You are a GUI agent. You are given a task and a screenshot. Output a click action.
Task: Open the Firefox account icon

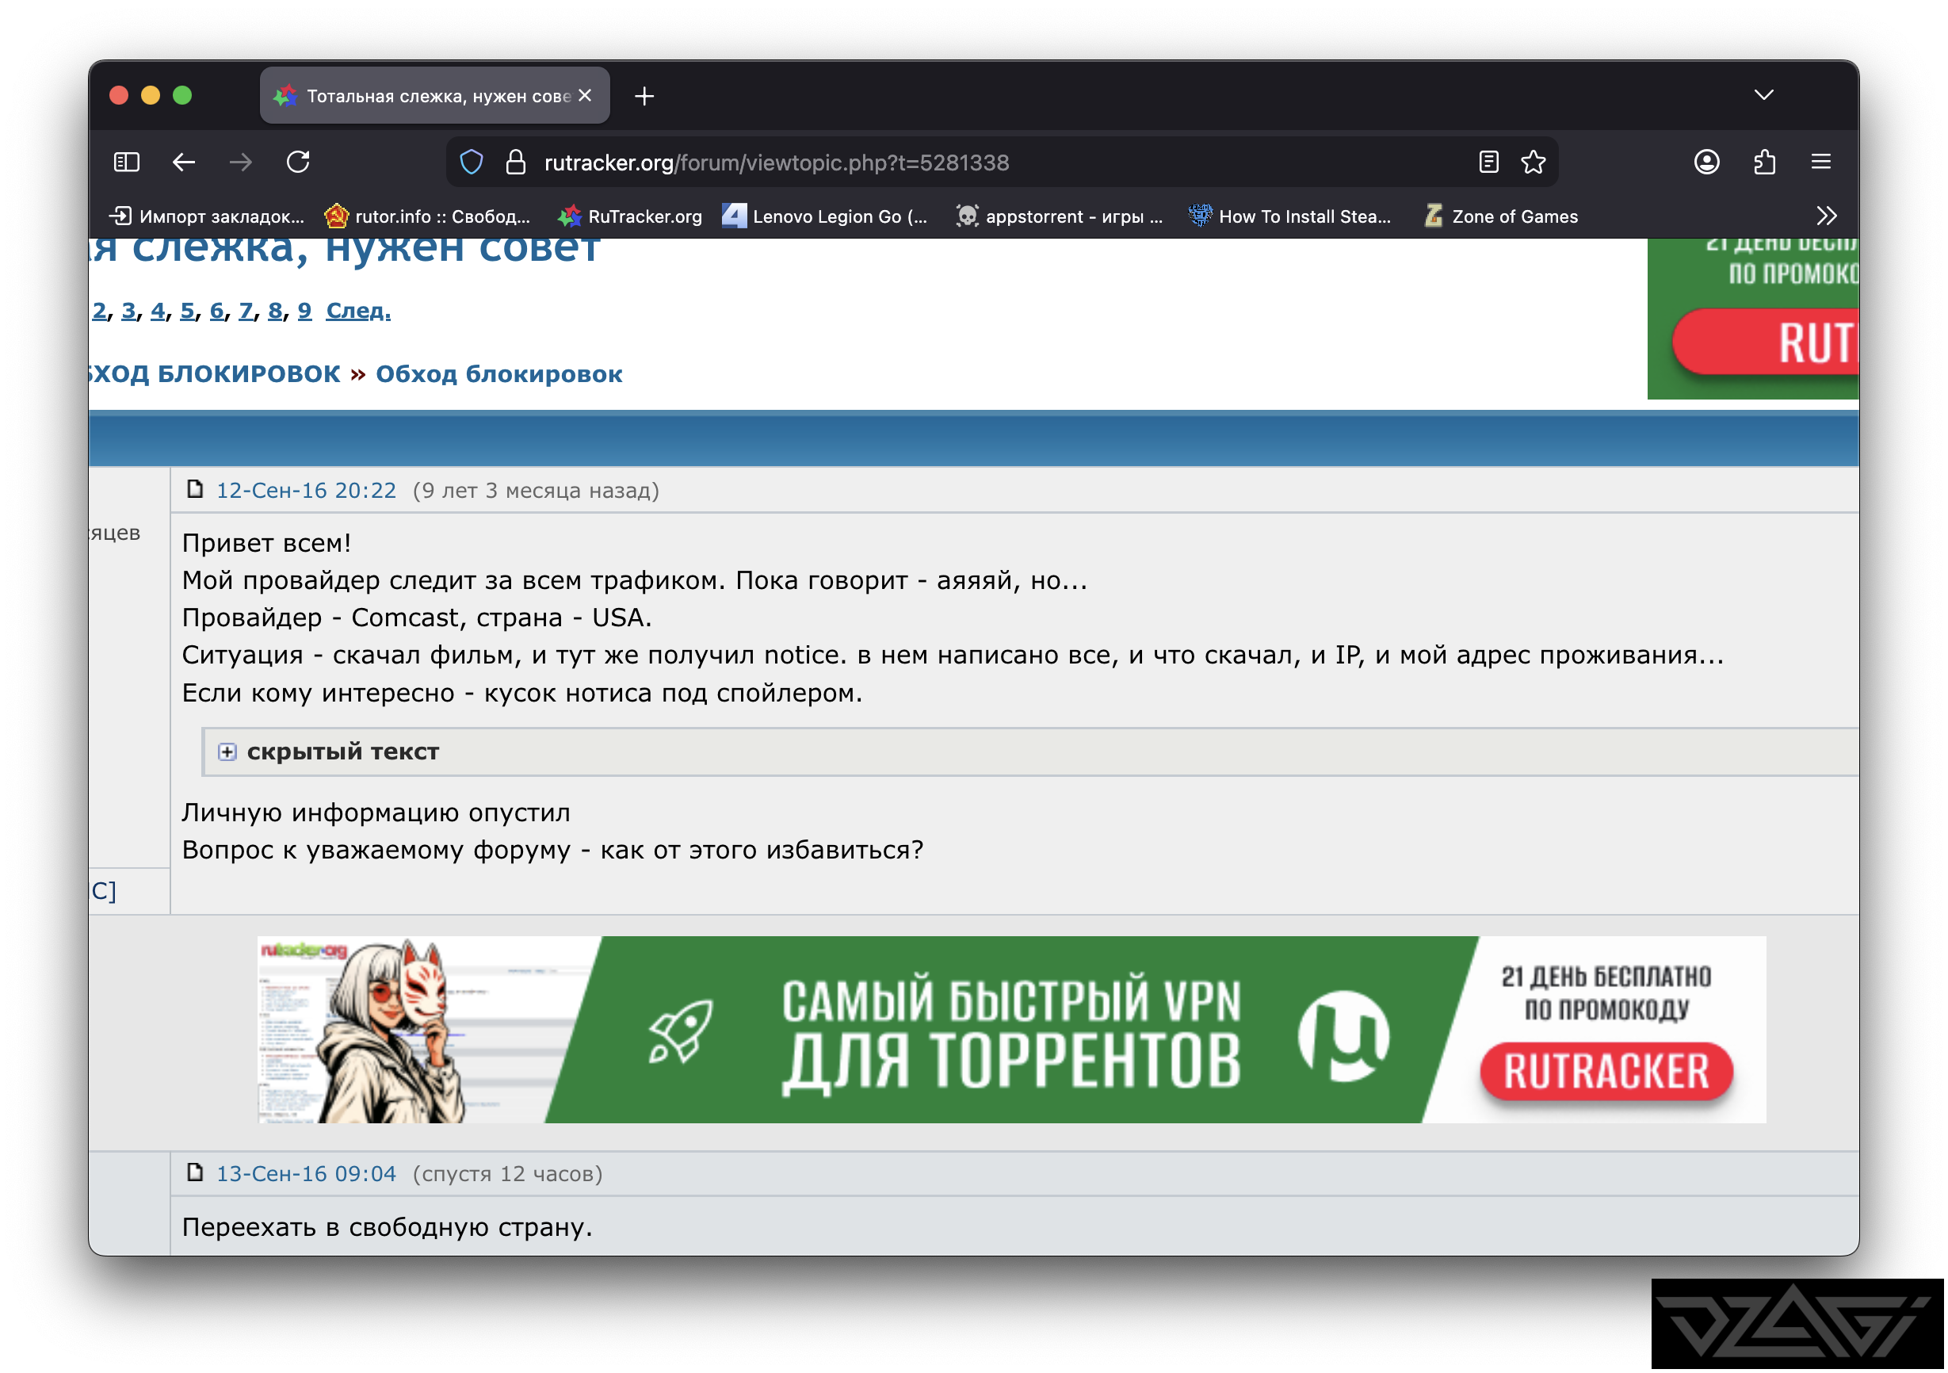pyautogui.click(x=1706, y=162)
